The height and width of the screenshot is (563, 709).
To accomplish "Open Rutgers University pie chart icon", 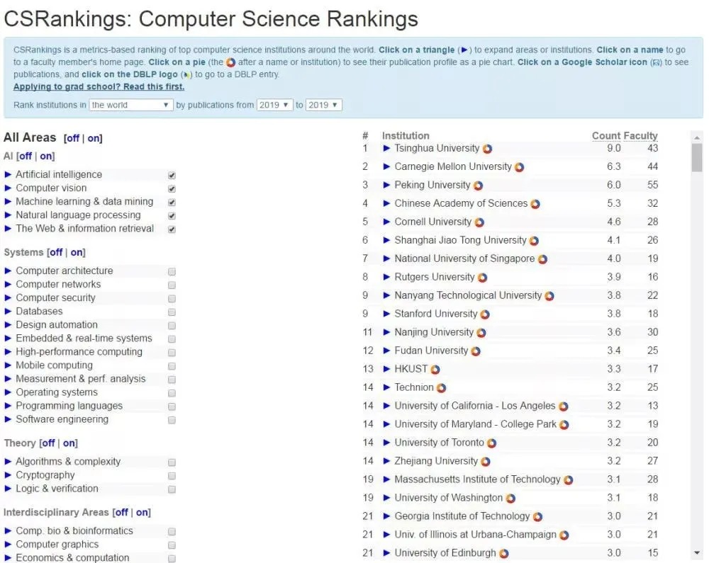I will click(x=482, y=278).
